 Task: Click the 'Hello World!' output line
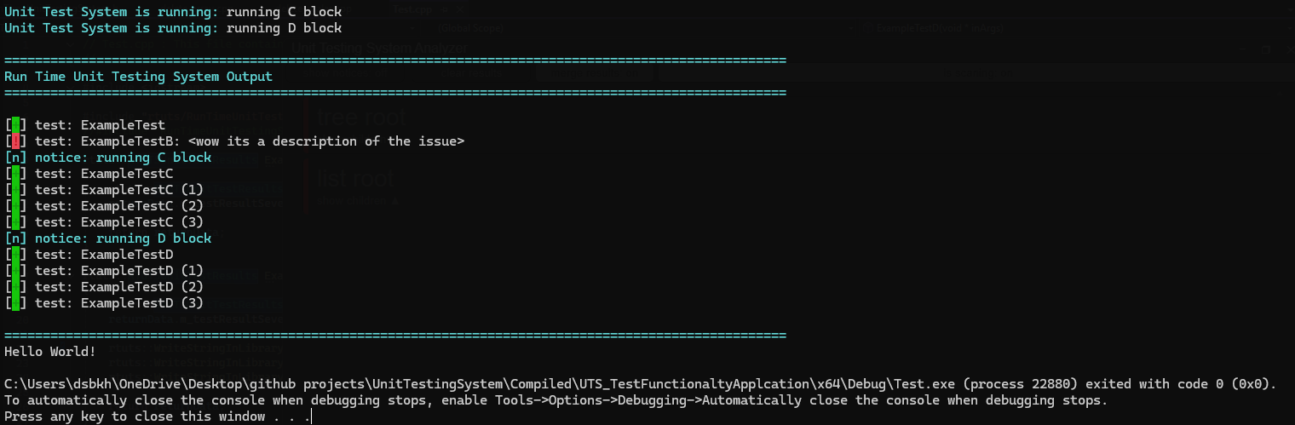click(x=50, y=351)
